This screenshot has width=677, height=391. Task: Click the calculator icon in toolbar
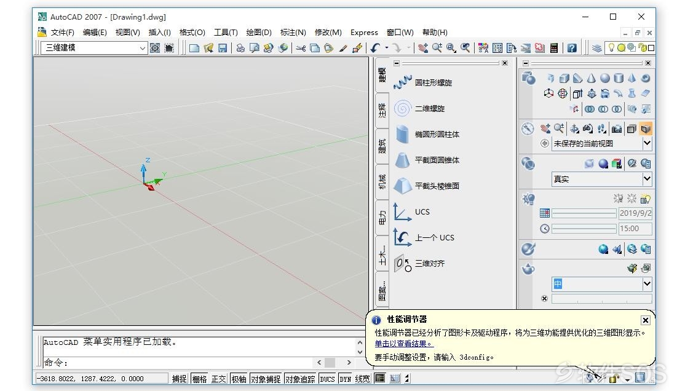[554, 48]
